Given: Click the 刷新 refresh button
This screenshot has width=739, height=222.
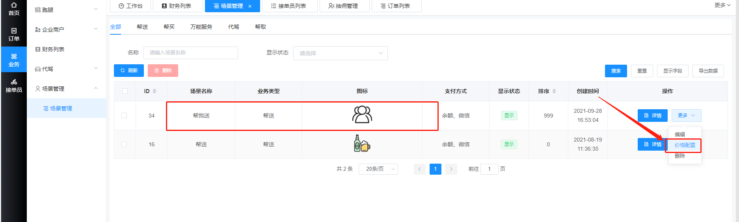Looking at the screenshot, I should coord(129,71).
